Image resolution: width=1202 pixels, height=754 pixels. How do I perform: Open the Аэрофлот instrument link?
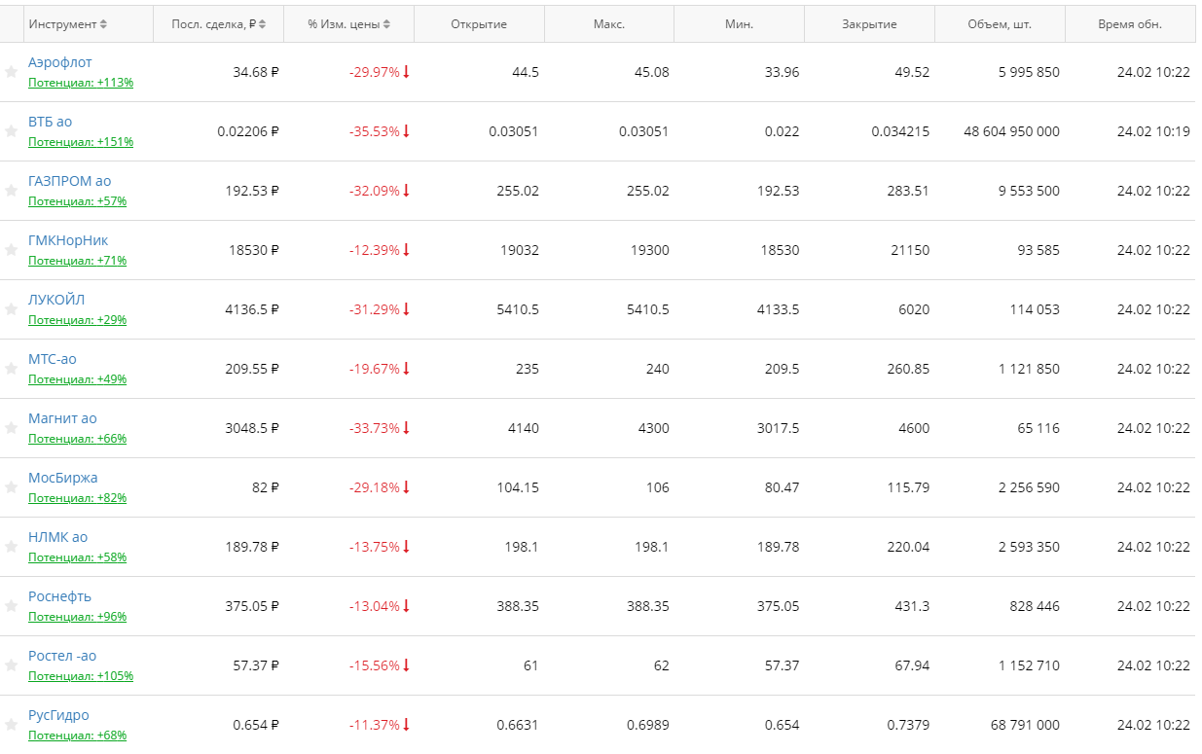point(60,62)
